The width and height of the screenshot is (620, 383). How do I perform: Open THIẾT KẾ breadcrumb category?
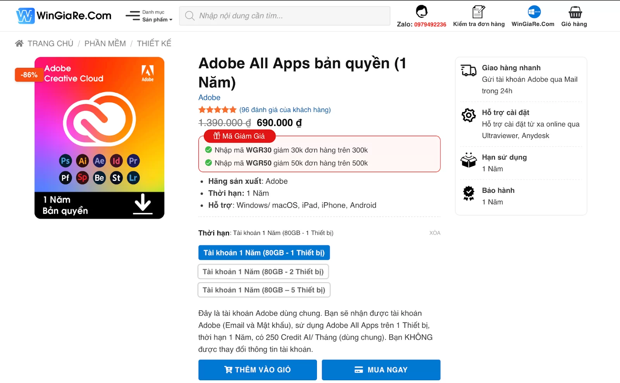pyautogui.click(x=154, y=43)
